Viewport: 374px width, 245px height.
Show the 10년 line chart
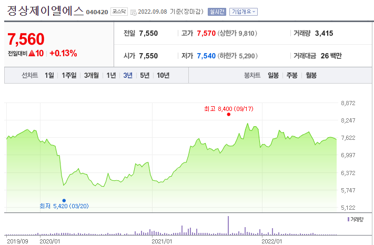[x=163, y=75]
